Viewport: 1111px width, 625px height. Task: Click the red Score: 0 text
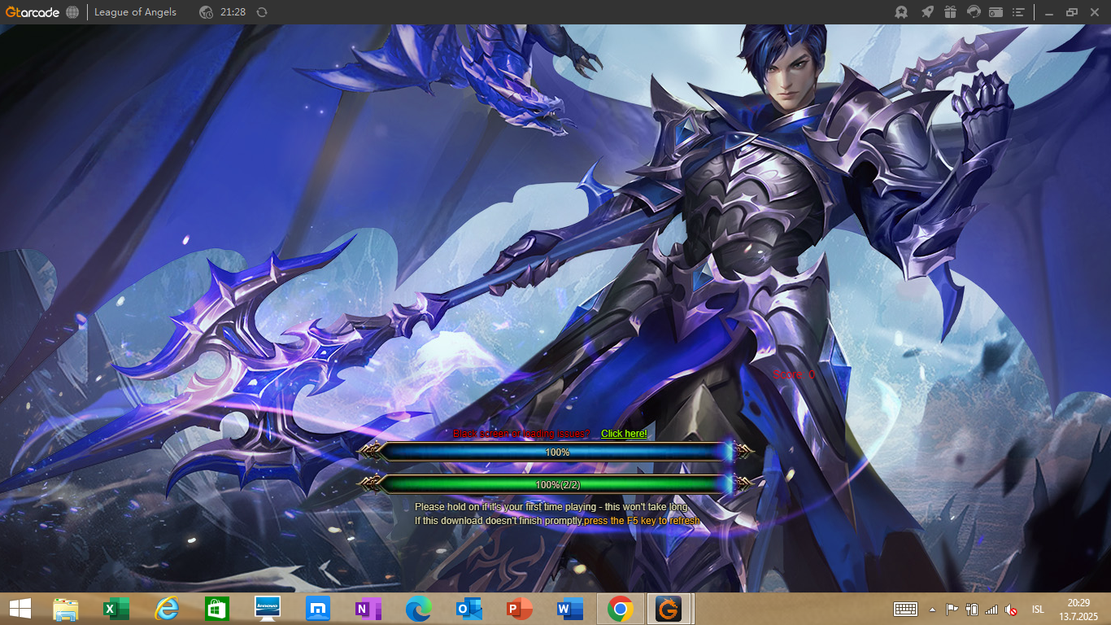click(x=794, y=375)
